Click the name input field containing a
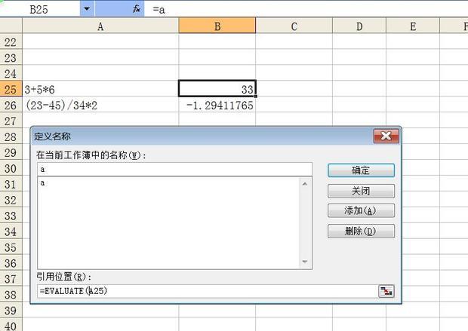 point(174,170)
